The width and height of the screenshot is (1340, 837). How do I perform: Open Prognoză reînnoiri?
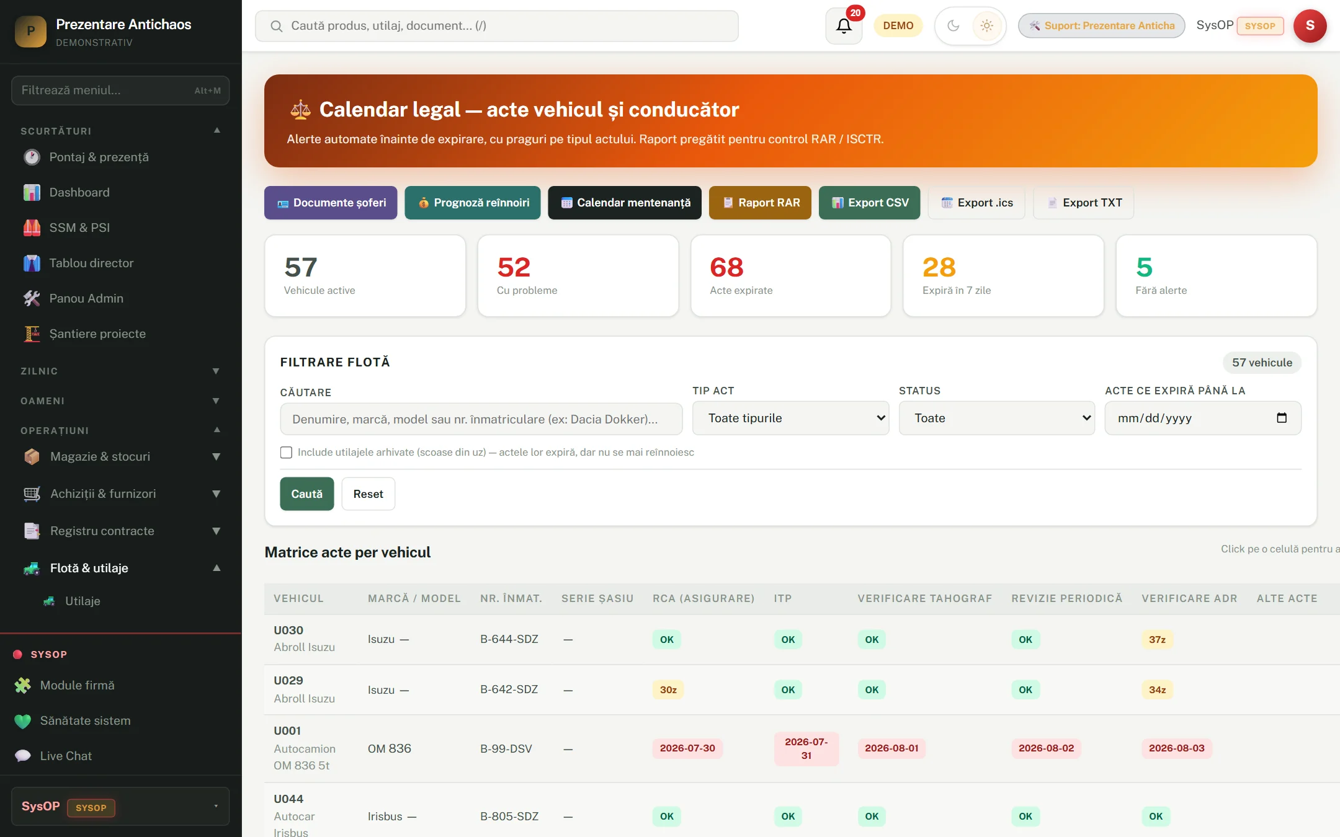coord(473,203)
